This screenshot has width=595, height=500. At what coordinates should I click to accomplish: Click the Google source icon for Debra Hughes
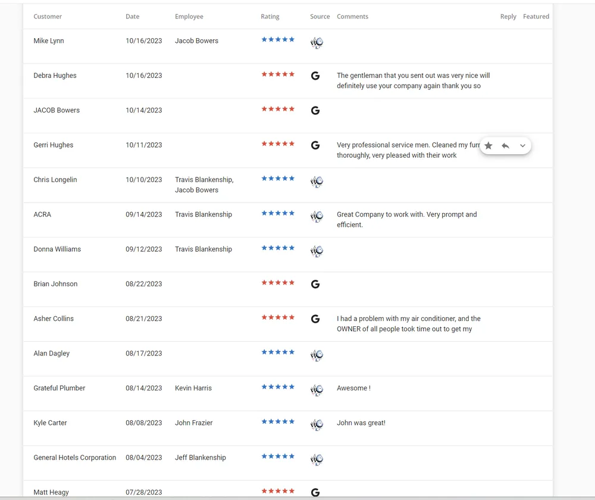coord(315,76)
